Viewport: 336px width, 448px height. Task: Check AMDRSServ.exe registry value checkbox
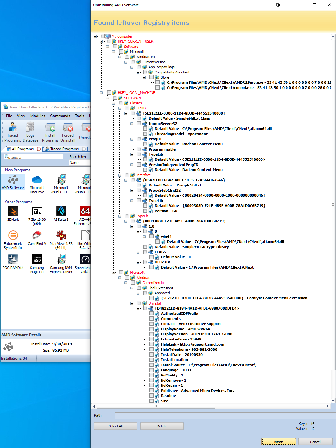coord(158,82)
